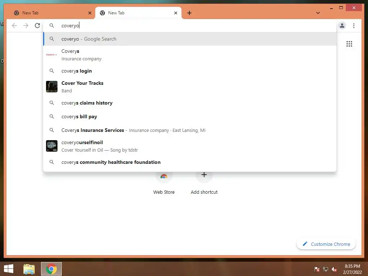Click the Coverys logo icon
The width and height of the screenshot is (368, 276).
(x=52, y=55)
